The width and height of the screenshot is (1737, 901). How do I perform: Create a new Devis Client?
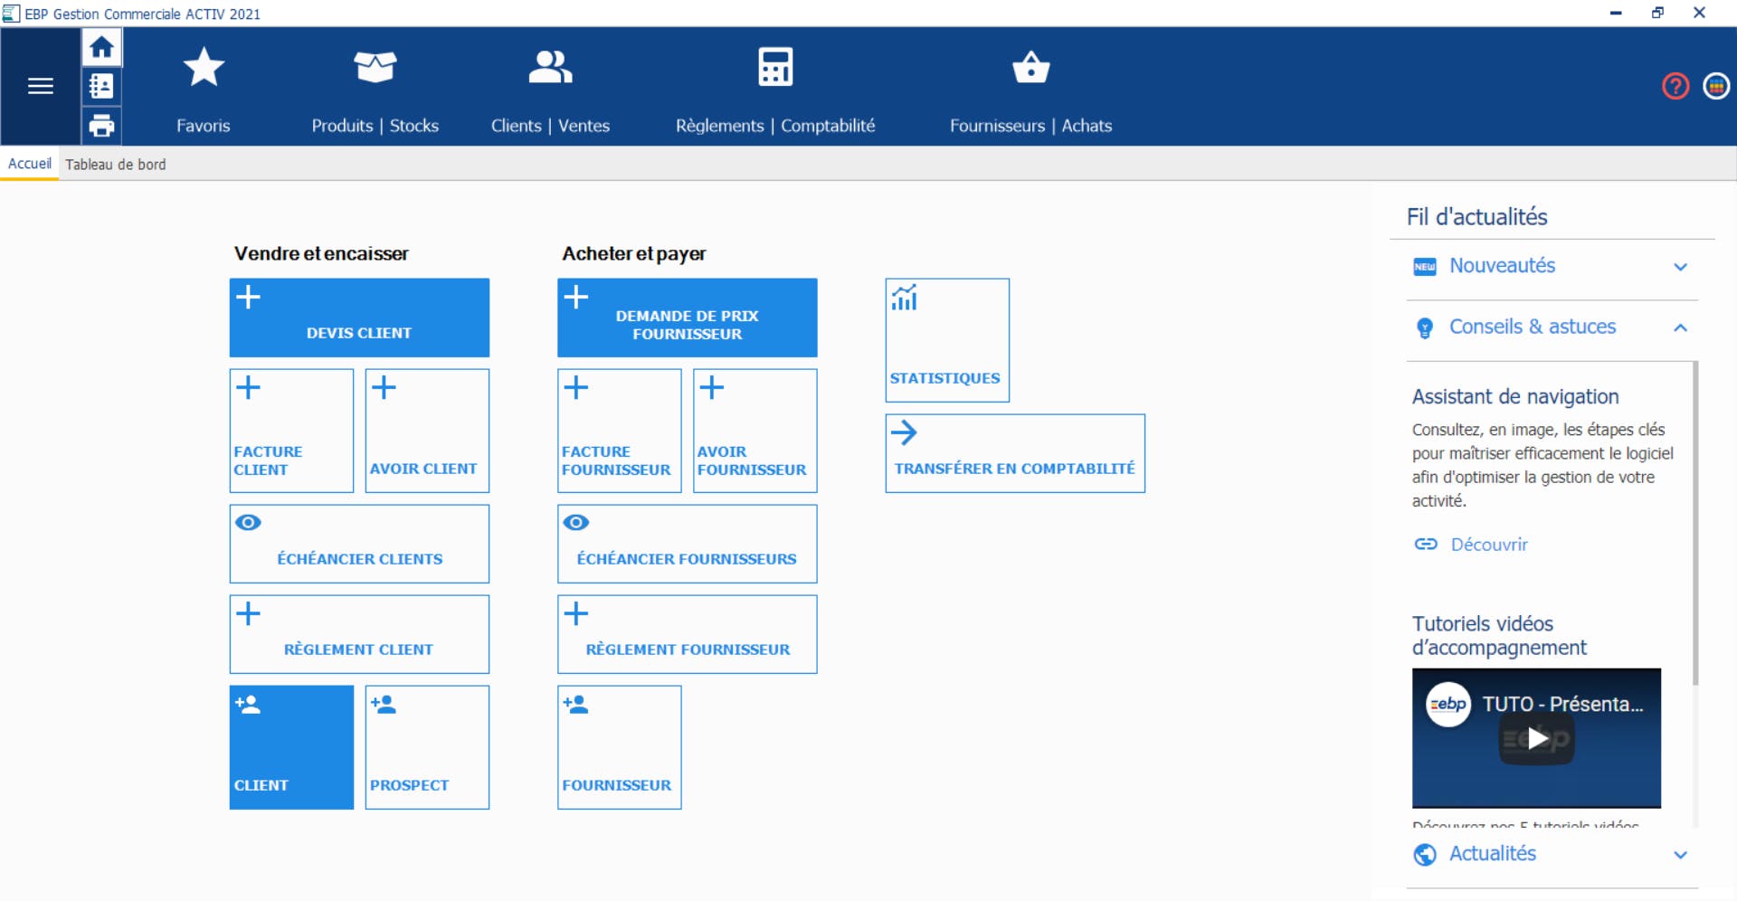pos(359,318)
